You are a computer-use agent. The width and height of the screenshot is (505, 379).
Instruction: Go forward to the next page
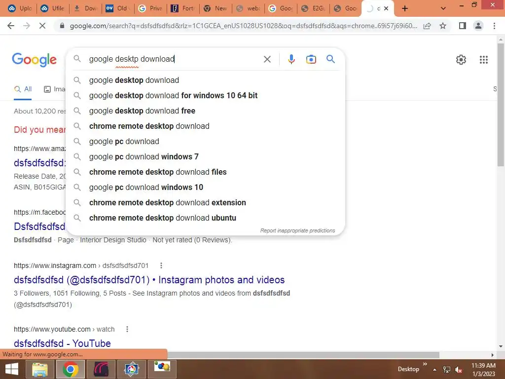[x=27, y=26]
